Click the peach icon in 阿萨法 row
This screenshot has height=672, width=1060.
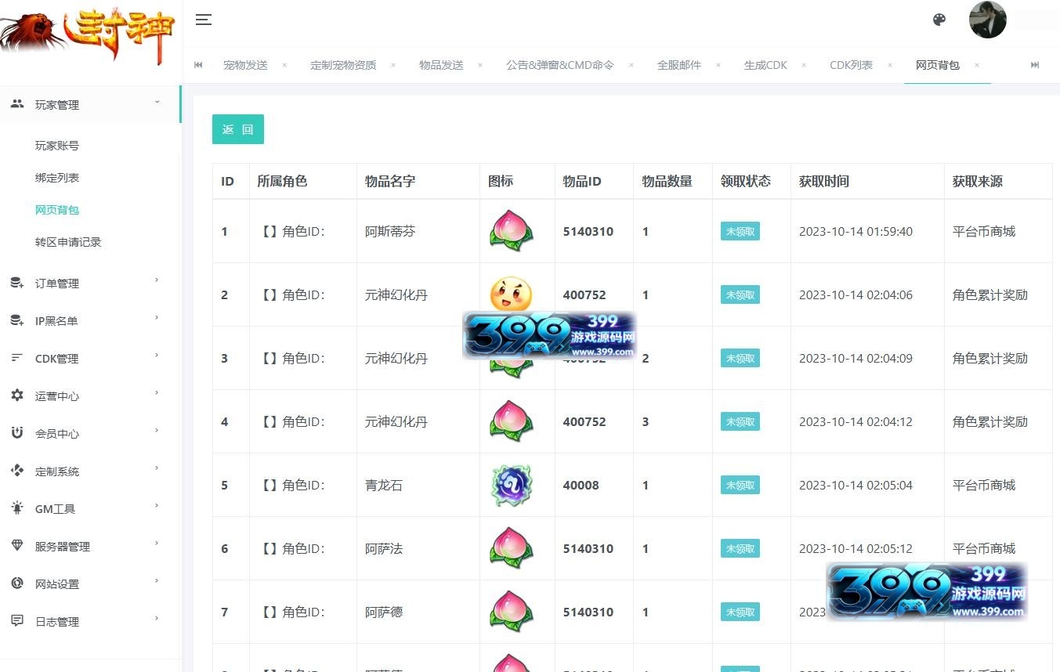click(511, 548)
